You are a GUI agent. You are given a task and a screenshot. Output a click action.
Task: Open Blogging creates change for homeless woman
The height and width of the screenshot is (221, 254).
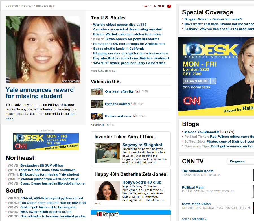(x=130, y=53)
